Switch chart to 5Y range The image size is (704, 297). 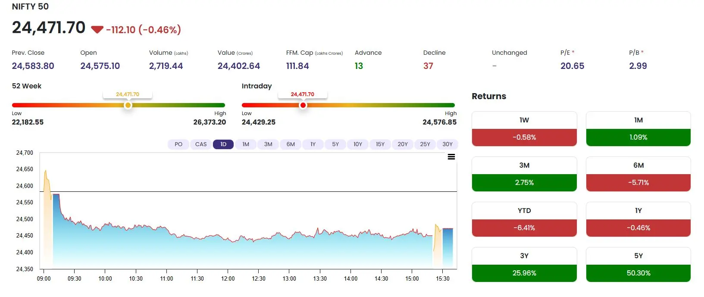335,144
